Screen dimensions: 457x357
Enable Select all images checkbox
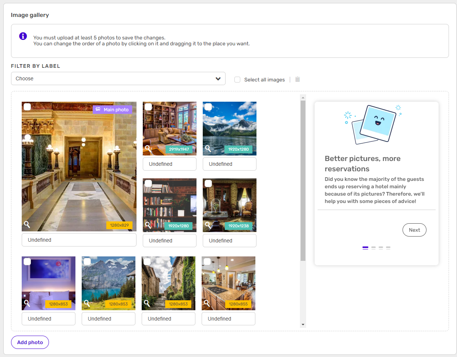click(237, 80)
